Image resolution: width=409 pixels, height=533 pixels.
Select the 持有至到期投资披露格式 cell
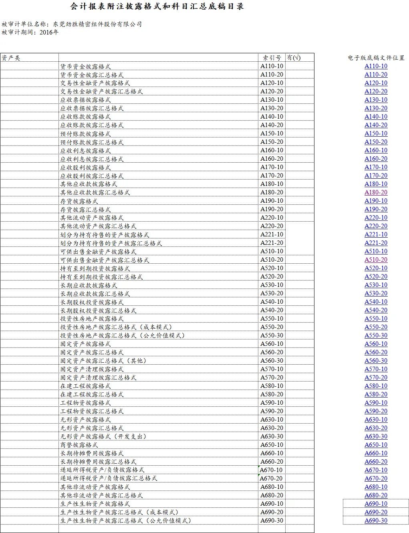(x=158, y=268)
